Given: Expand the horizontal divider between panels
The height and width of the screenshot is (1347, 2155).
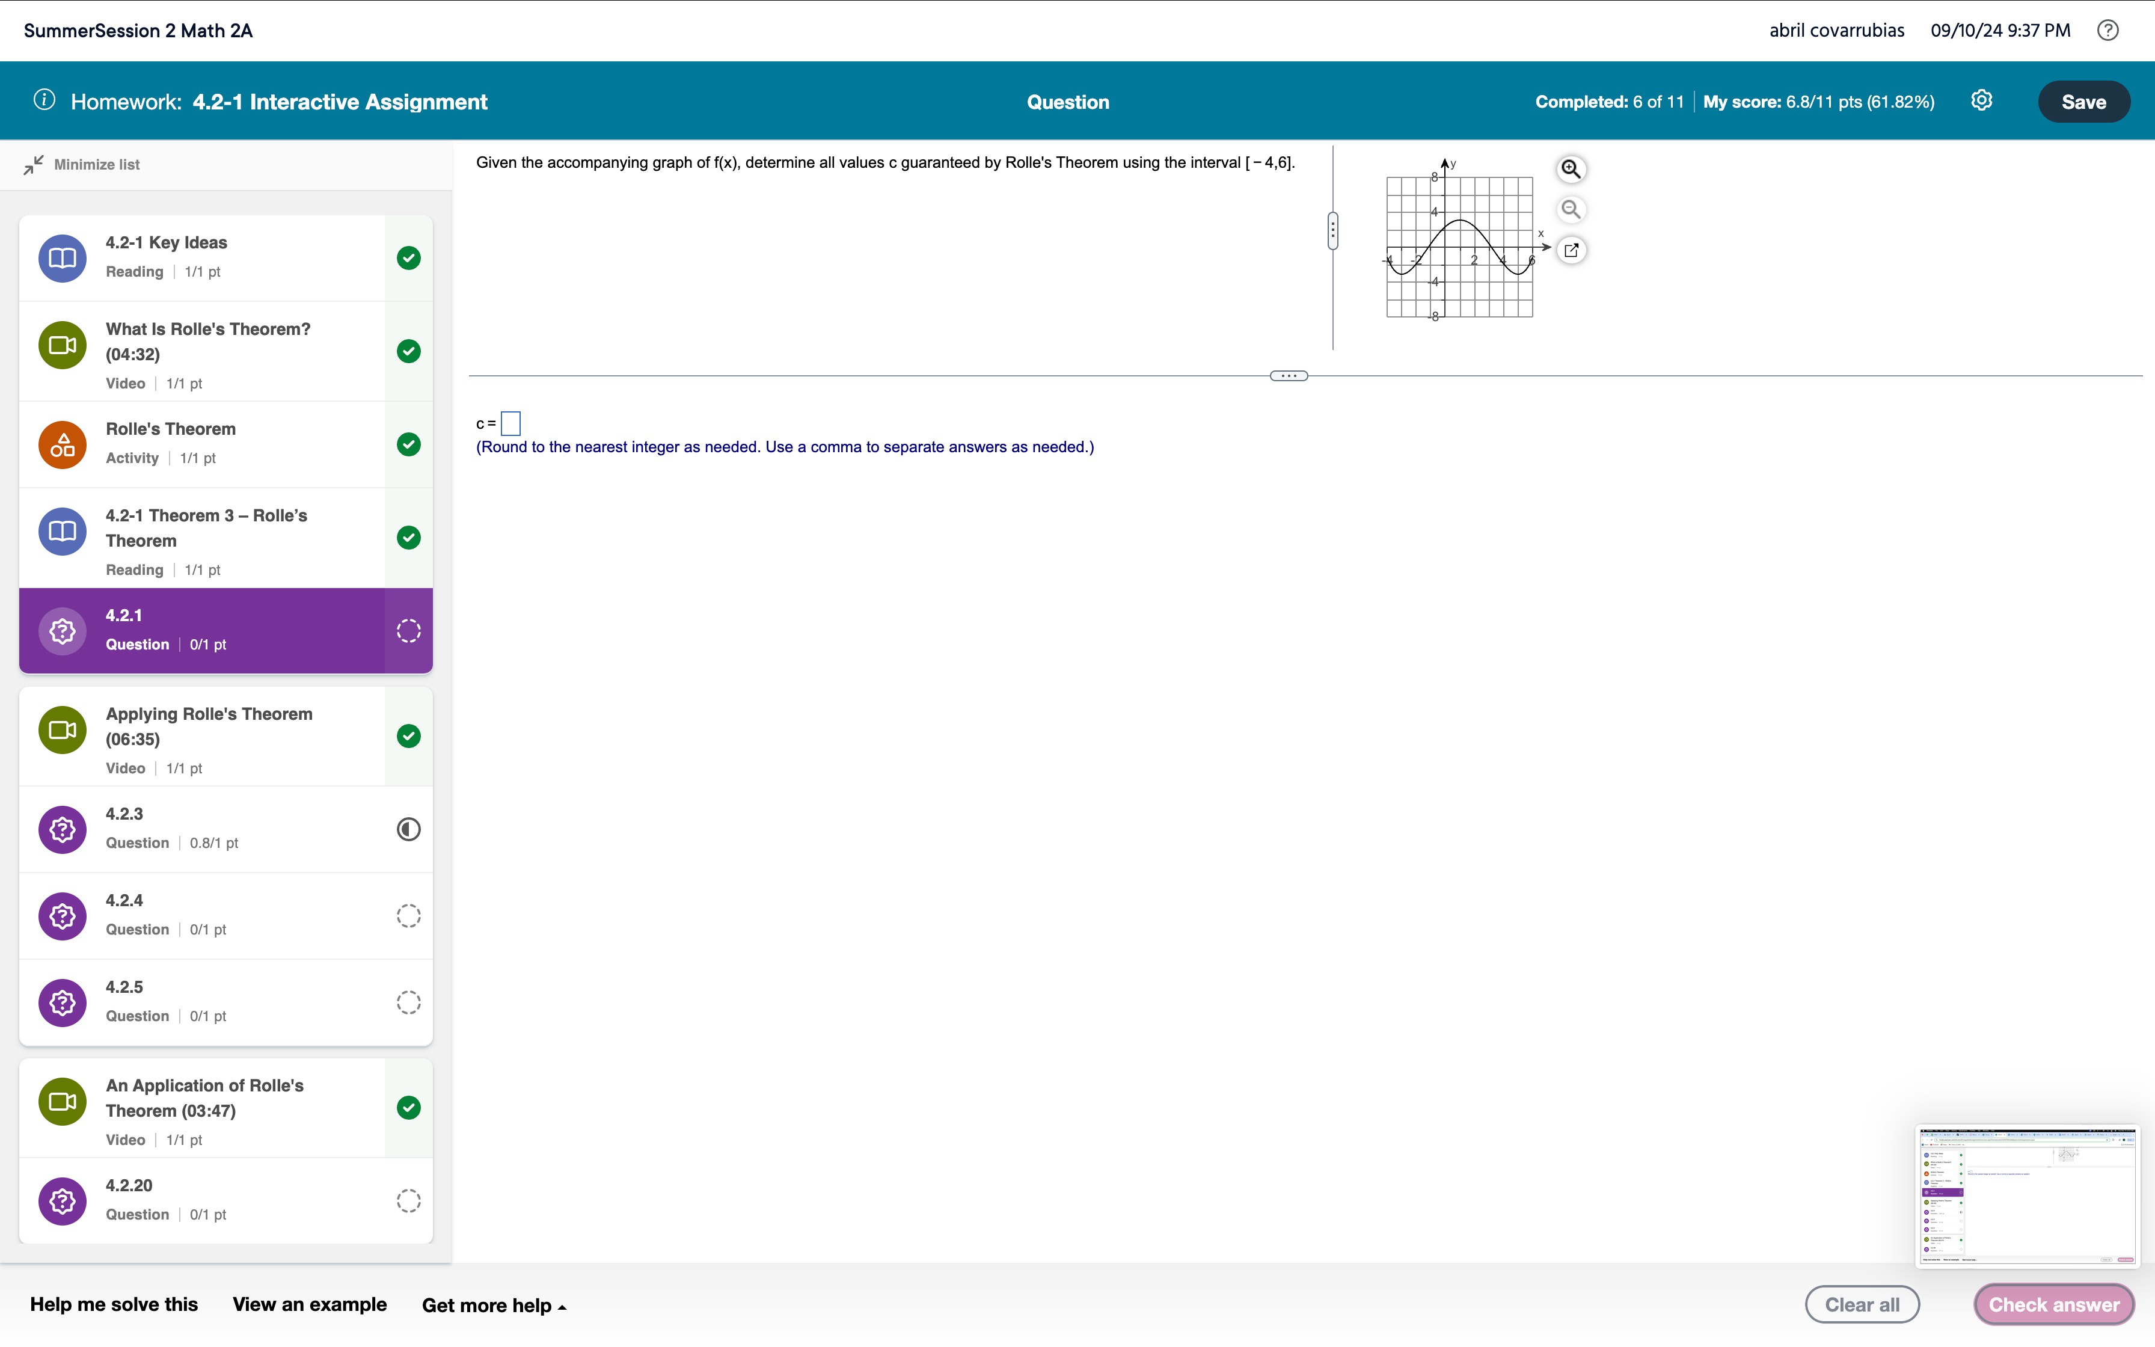Looking at the screenshot, I should [x=1288, y=376].
